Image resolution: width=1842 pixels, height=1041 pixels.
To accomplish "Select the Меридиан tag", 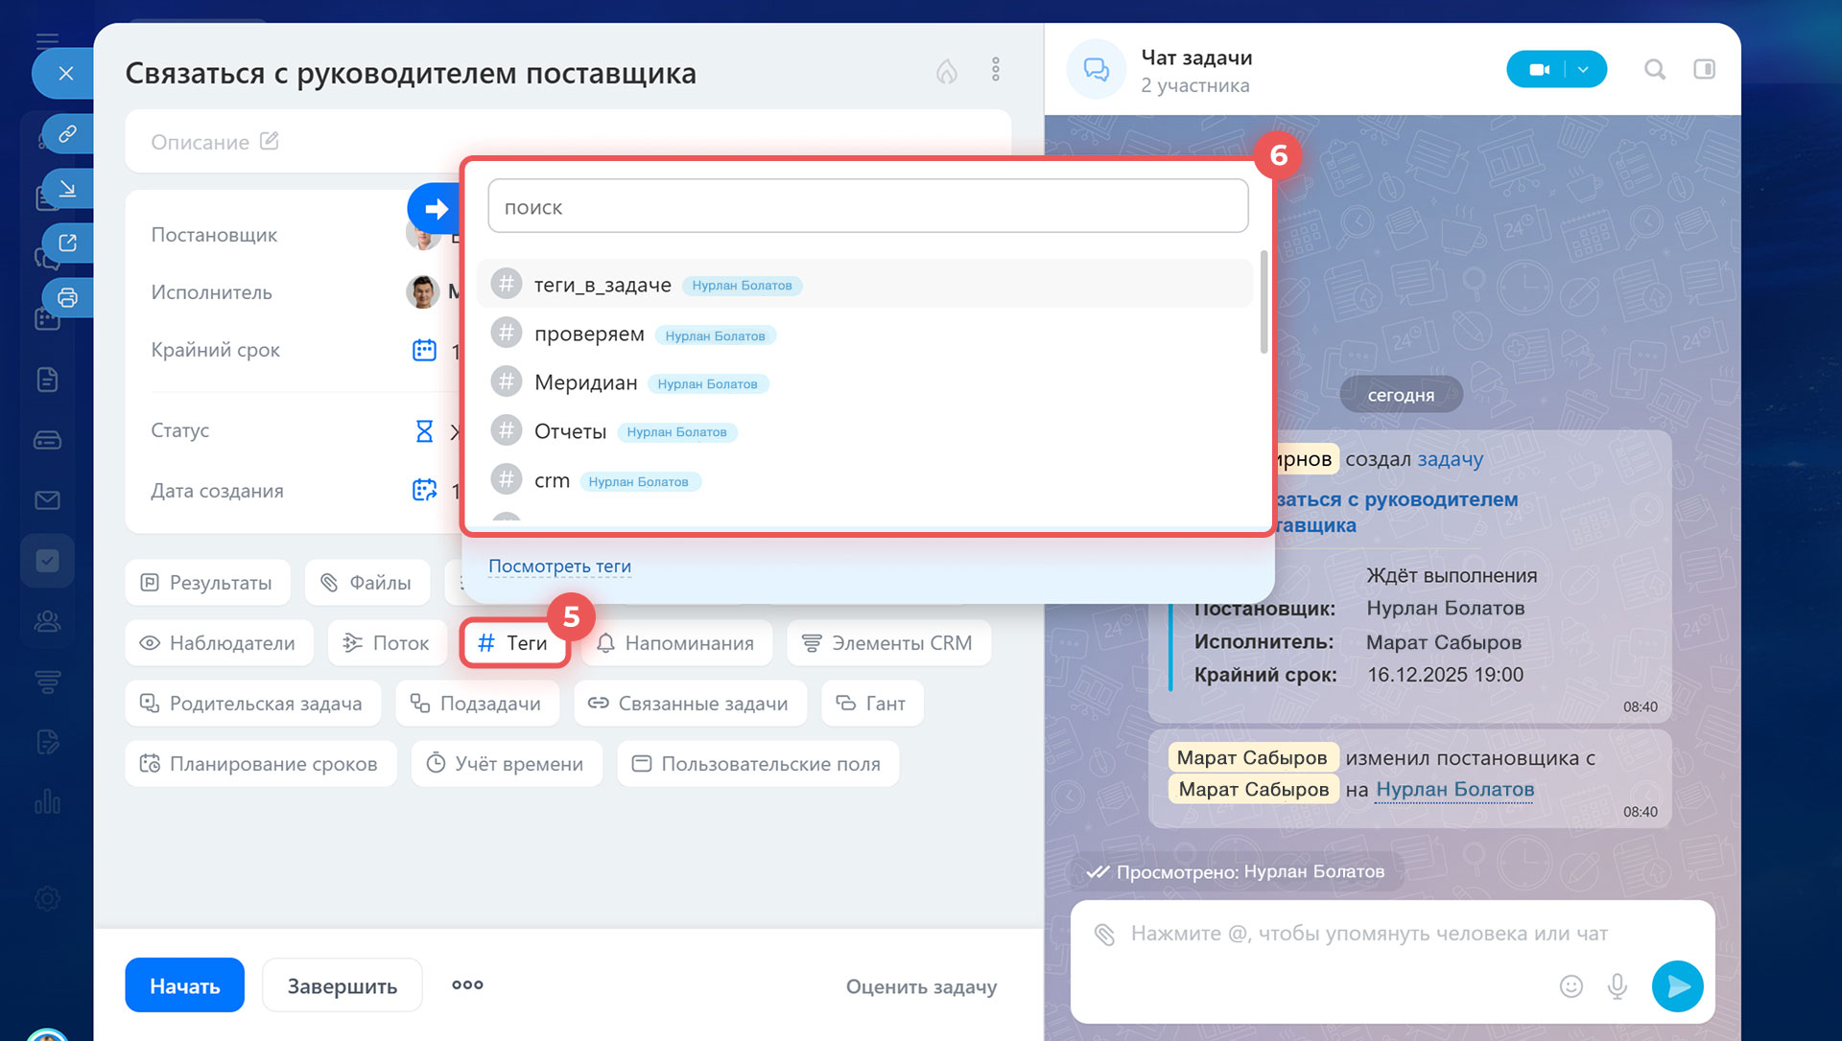I will pyautogui.click(x=585, y=382).
